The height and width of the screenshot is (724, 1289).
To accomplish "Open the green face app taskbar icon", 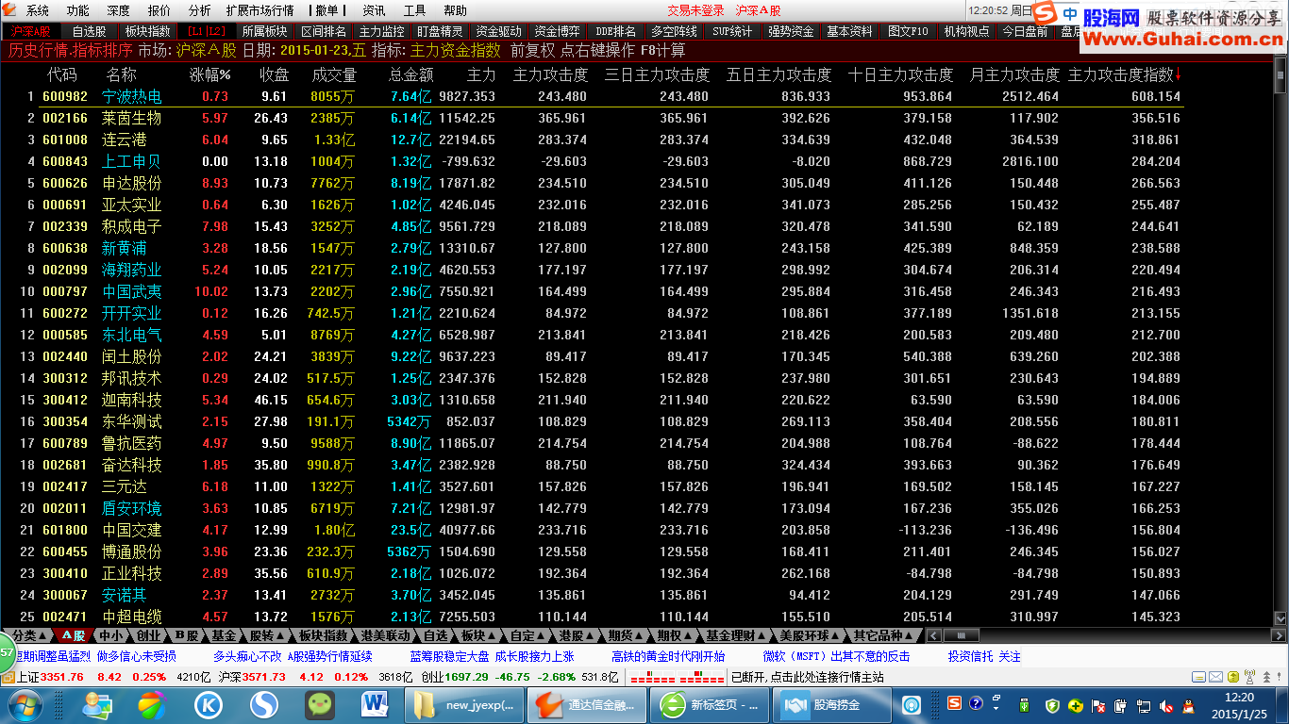I will click(320, 704).
